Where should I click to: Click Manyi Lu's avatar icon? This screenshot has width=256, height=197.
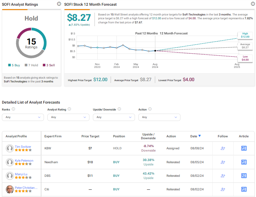point(9,176)
